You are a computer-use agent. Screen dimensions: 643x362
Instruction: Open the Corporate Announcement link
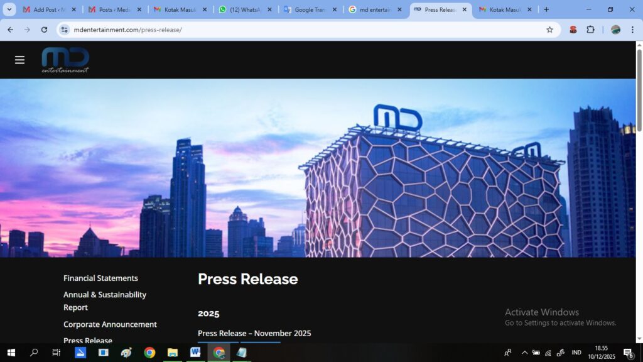pos(110,324)
